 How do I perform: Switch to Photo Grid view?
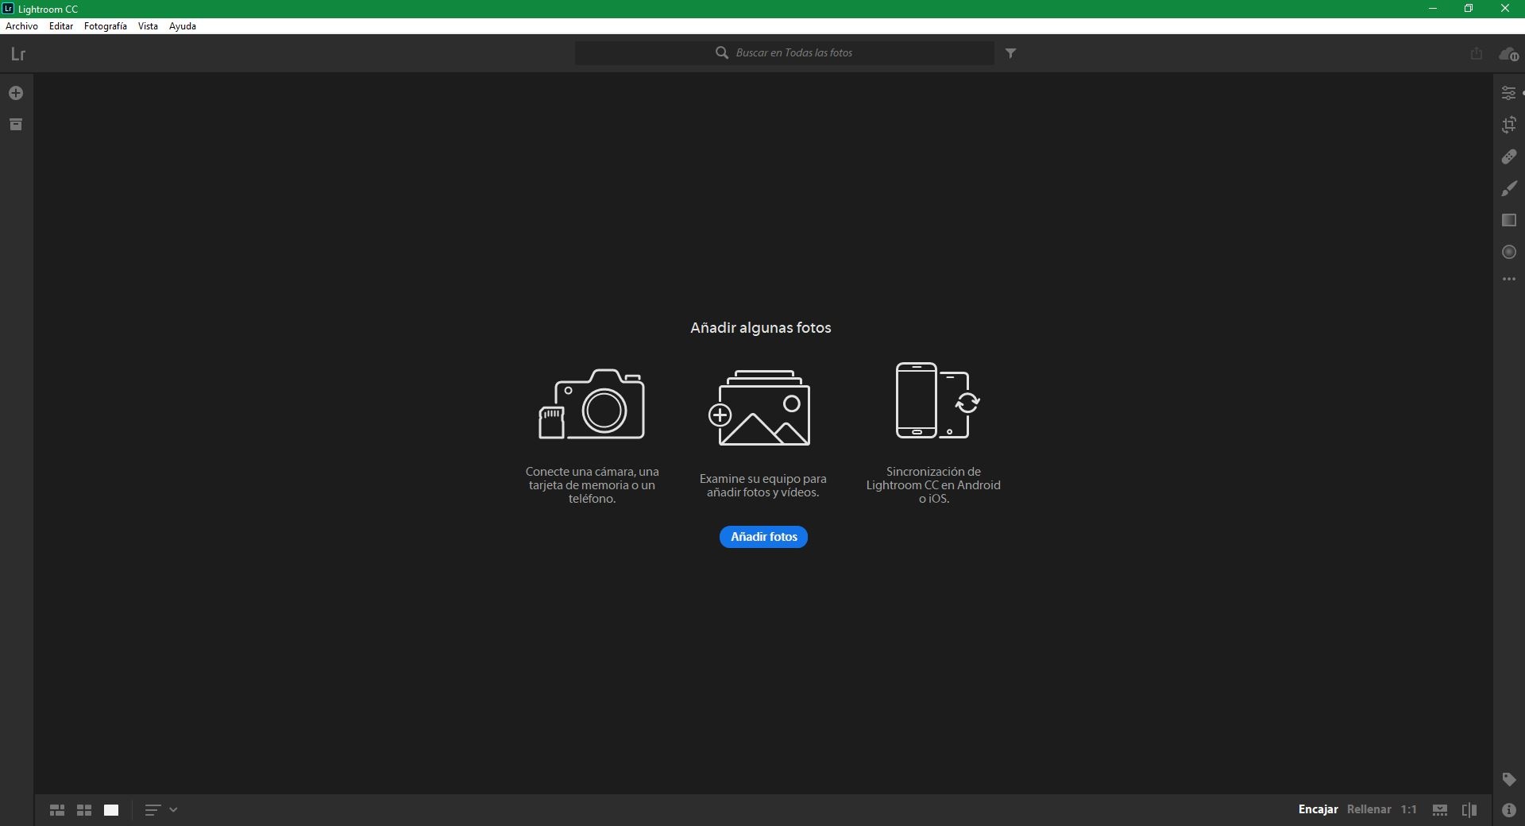pos(57,810)
